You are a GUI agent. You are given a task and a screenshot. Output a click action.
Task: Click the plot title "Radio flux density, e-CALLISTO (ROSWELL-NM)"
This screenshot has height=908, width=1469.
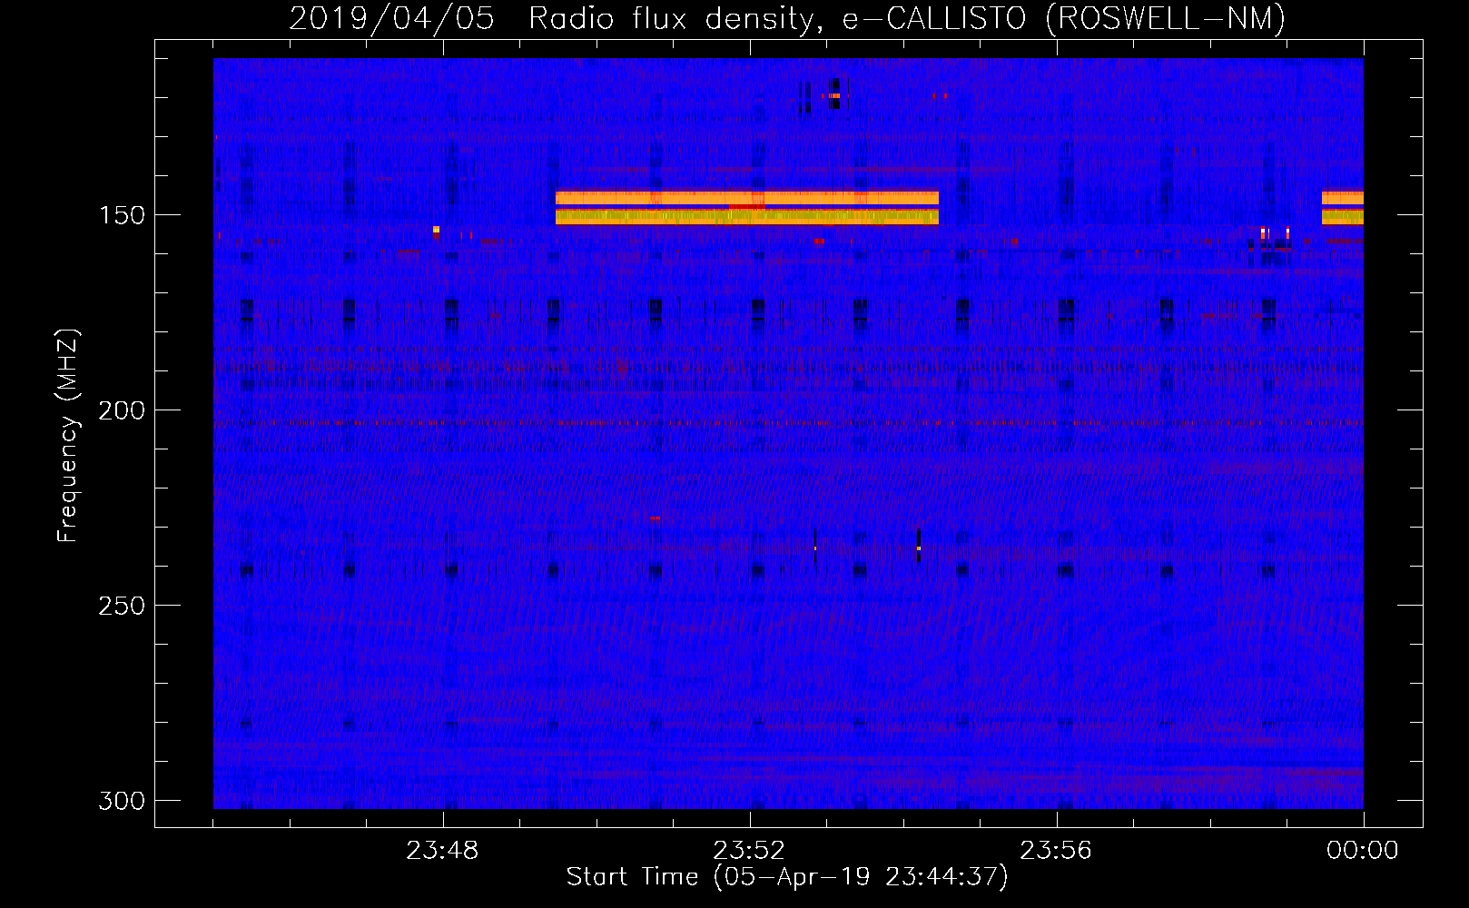(x=906, y=19)
